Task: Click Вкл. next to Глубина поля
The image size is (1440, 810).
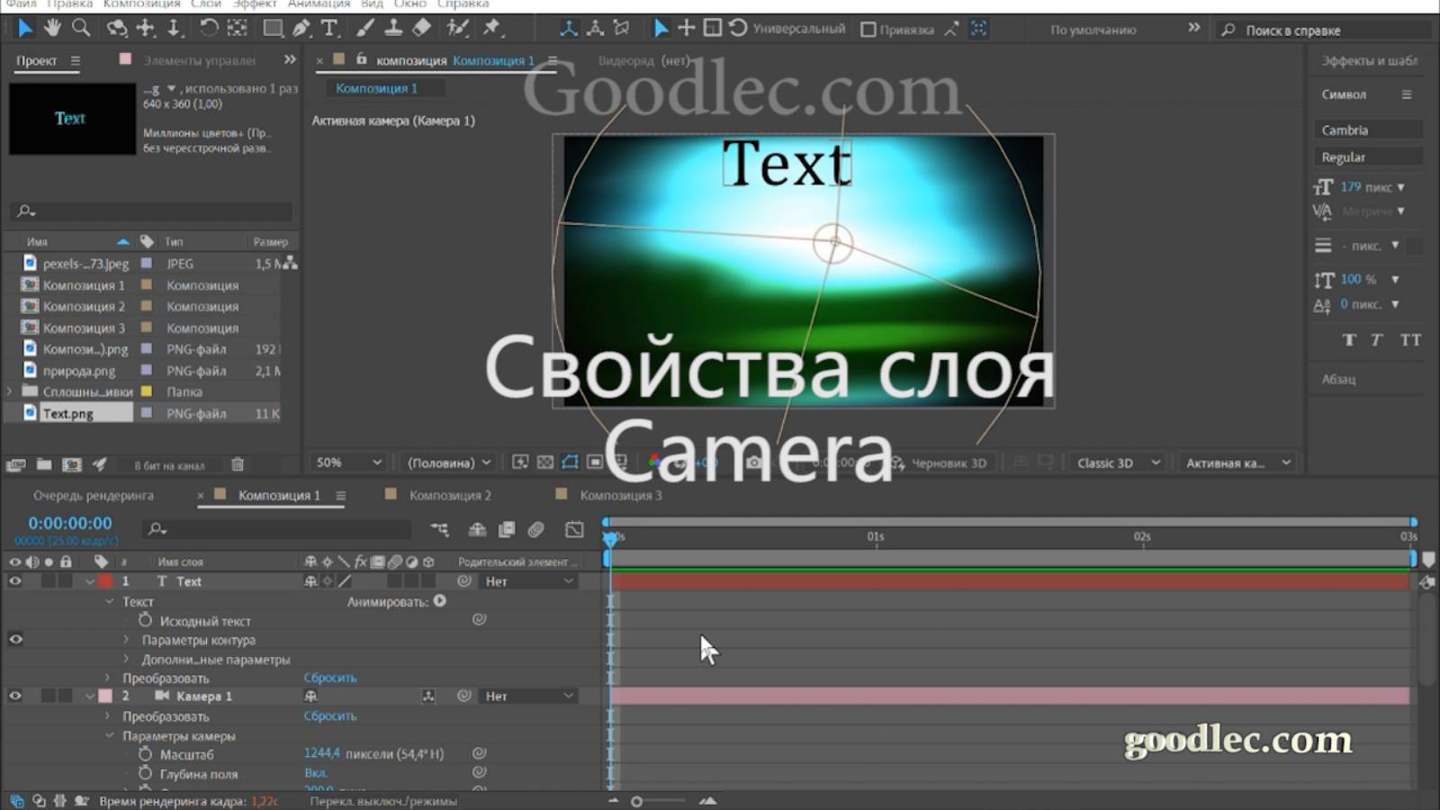Action: pyautogui.click(x=315, y=773)
